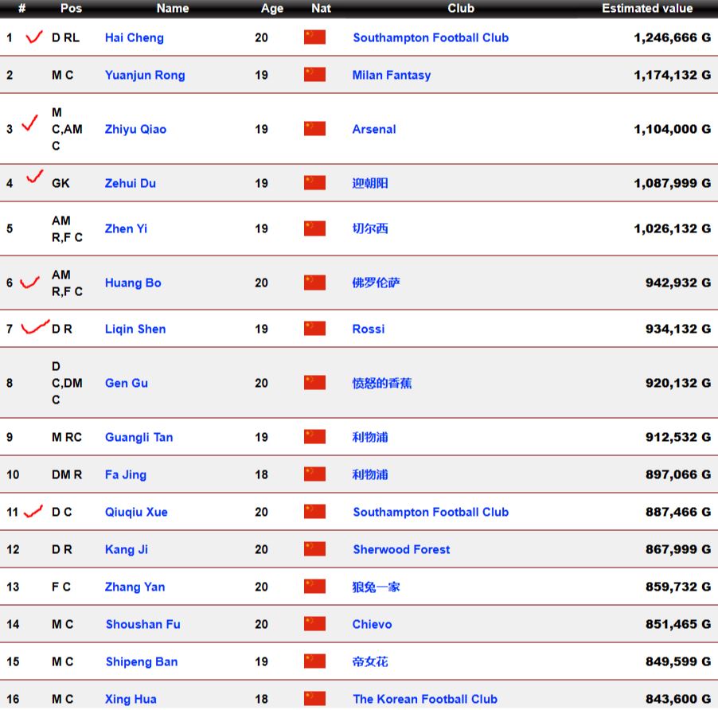Screen dimensions: 718x710
Task: Open the Sherwood Forest club page
Action: 401,549
